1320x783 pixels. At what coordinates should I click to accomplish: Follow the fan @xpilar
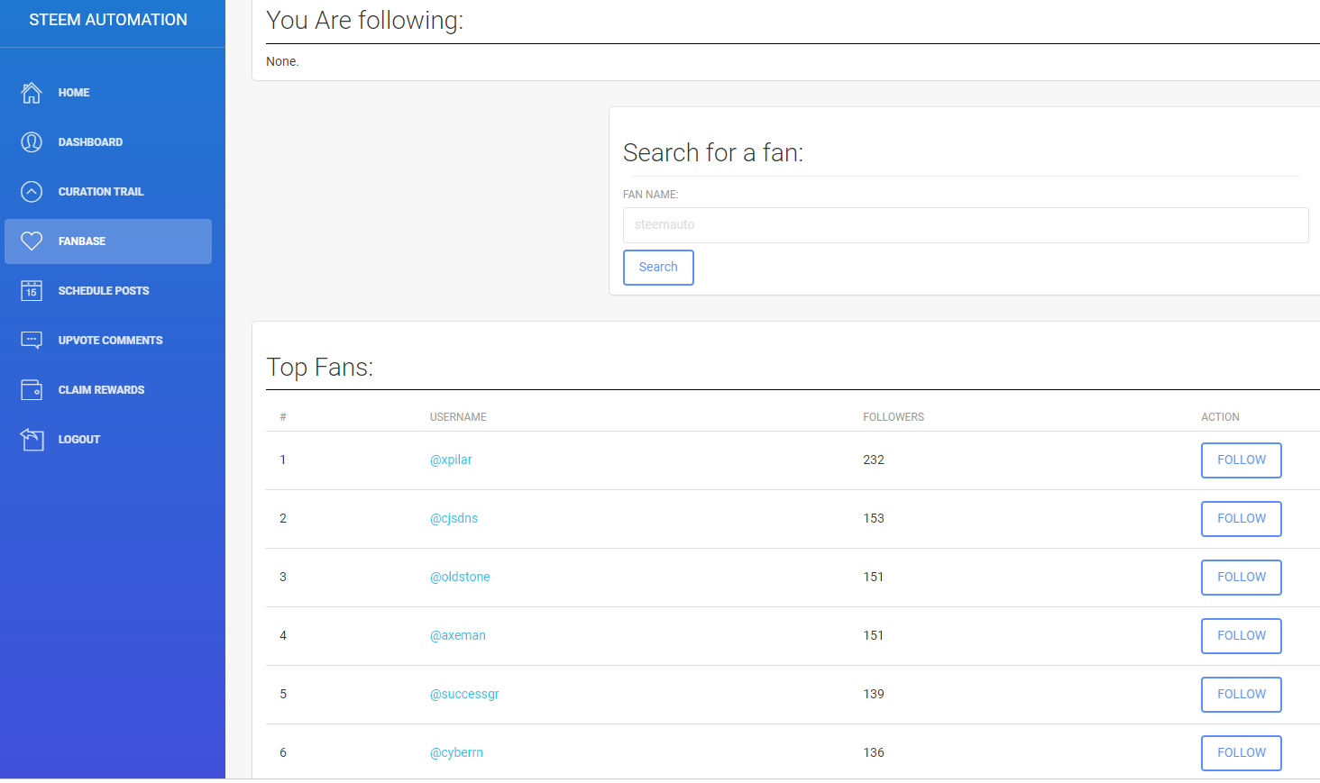tap(1242, 460)
